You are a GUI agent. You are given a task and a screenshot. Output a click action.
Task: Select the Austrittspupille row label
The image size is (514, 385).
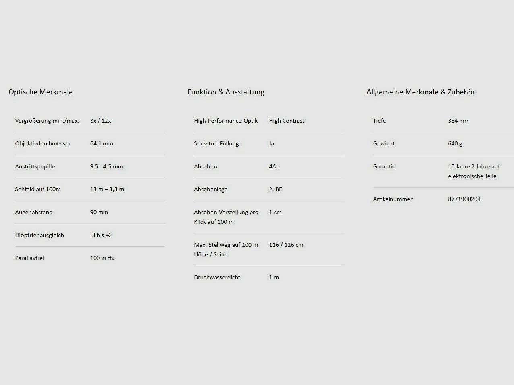tap(35, 166)
